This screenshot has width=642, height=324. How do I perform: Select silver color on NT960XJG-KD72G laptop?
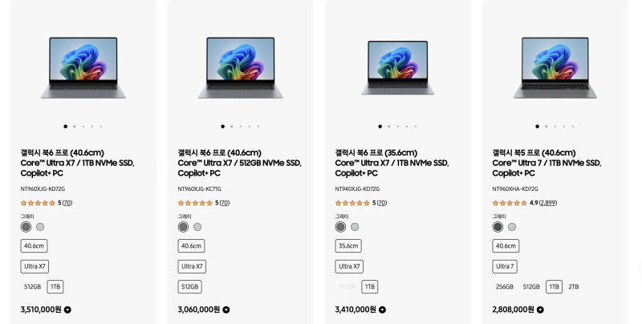point(40,227)
